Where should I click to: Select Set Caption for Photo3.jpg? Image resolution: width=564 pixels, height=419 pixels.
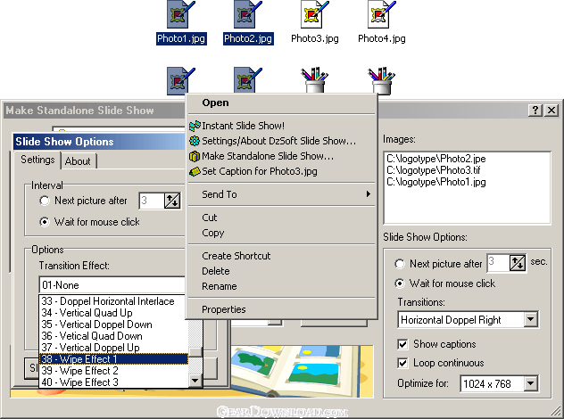pyautogui.click(x=282, y=171)
